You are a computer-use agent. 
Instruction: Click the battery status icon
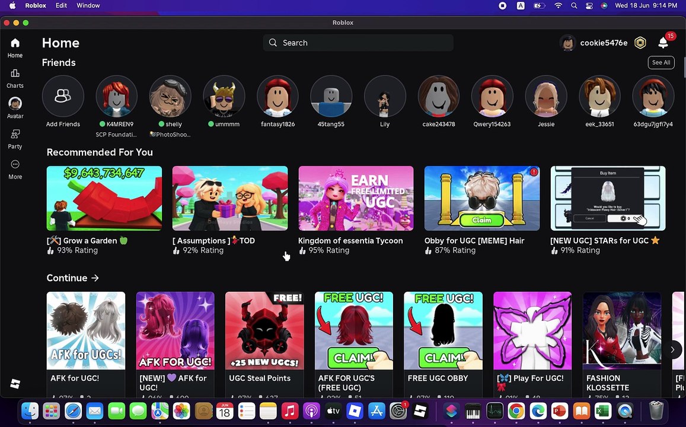[539, 6]
